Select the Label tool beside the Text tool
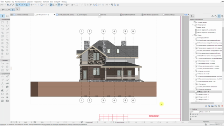The height and width of the screenshot is (126, 224). pyautogui.click(x=7, y=83)
